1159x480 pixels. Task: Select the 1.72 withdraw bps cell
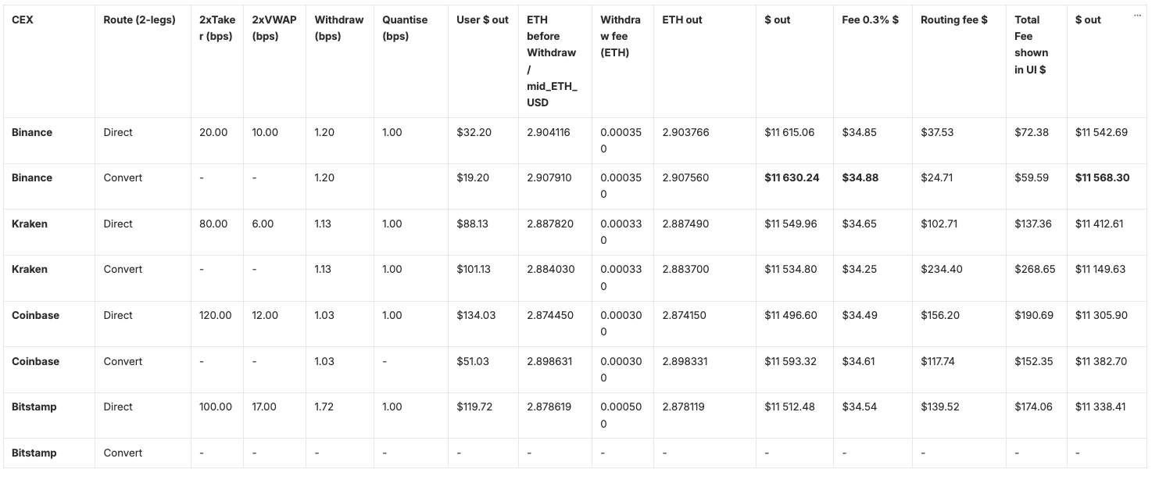[x=324, y=407]
